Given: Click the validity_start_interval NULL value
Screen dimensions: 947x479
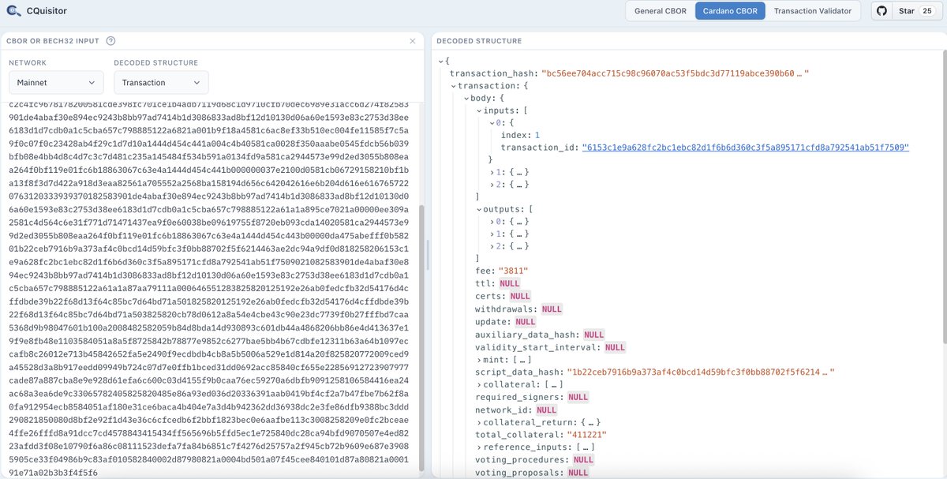Looking at the screenshot, I should pos(615,347).
